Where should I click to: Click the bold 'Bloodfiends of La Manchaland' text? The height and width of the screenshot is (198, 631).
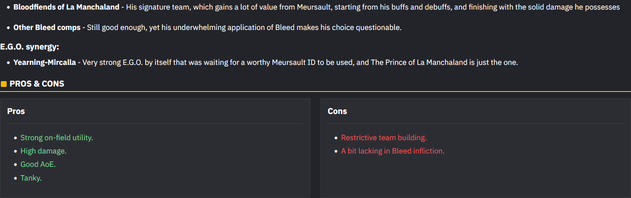pos(66,7)
